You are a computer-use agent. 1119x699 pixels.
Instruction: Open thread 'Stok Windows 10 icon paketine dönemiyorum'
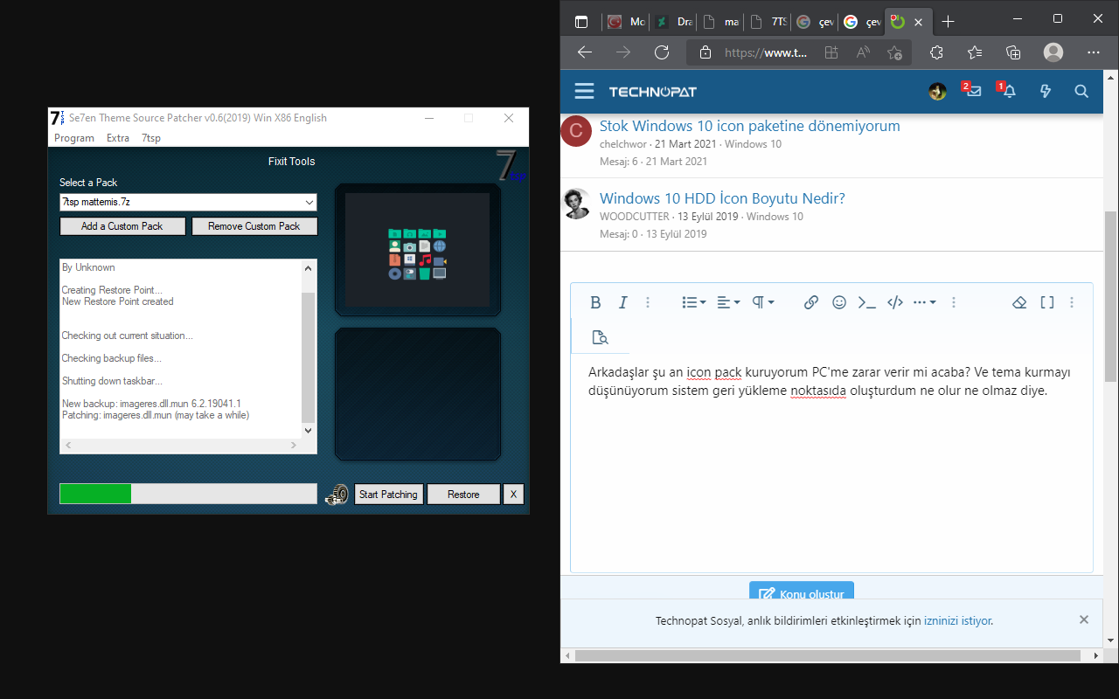click(x=750, y=126)
